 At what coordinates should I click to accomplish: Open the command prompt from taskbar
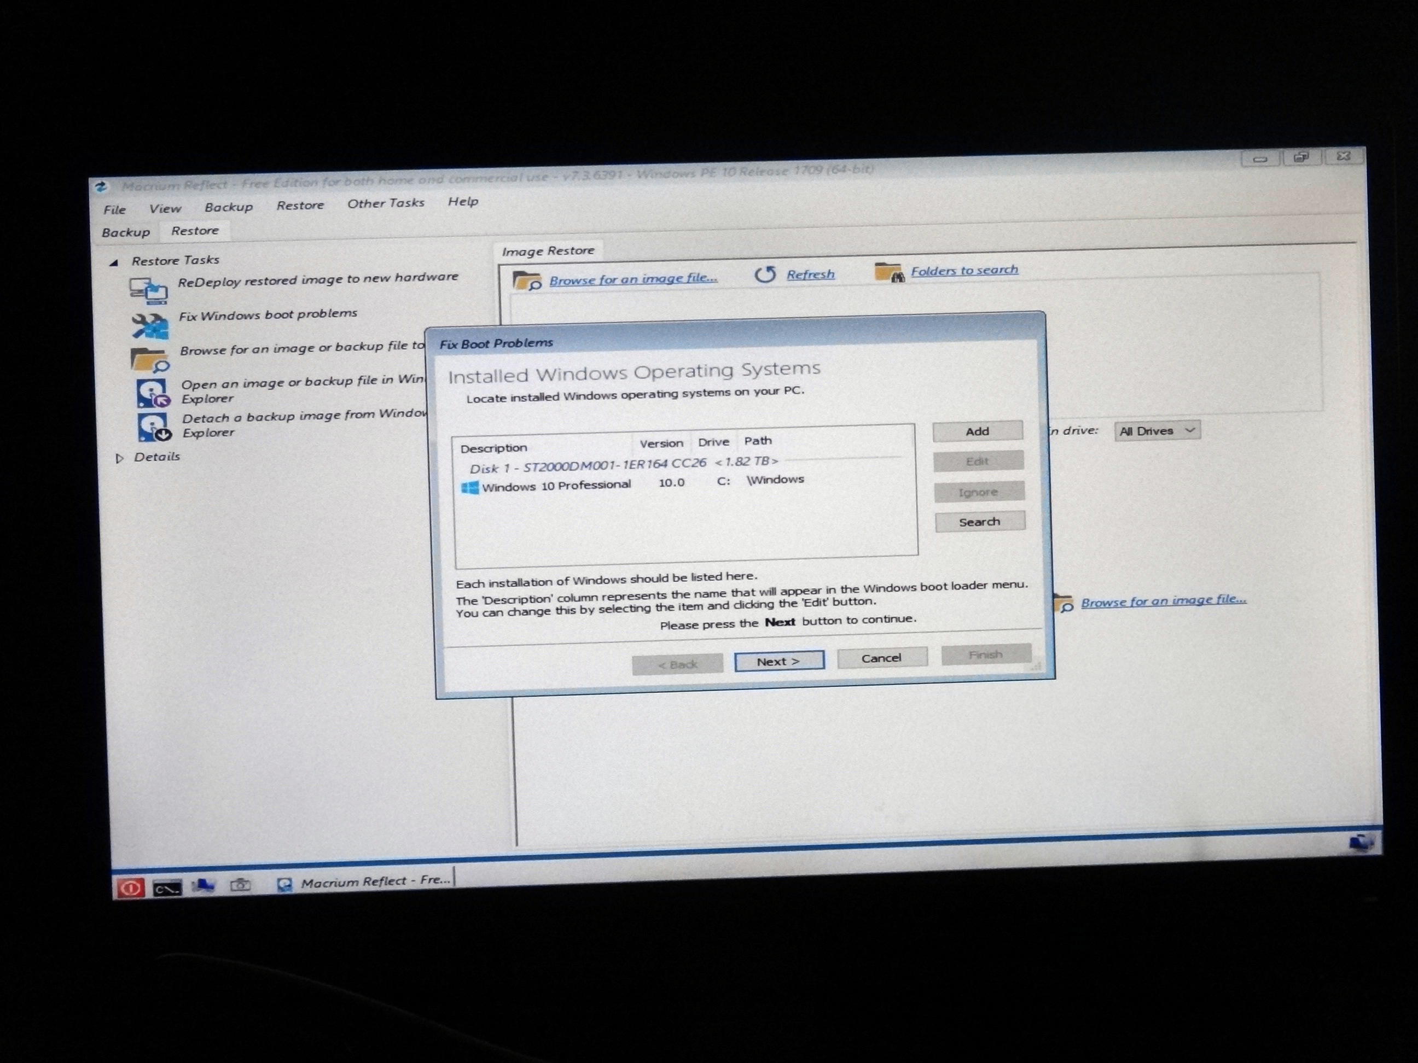pyautogui.click(x=167, y=888)
